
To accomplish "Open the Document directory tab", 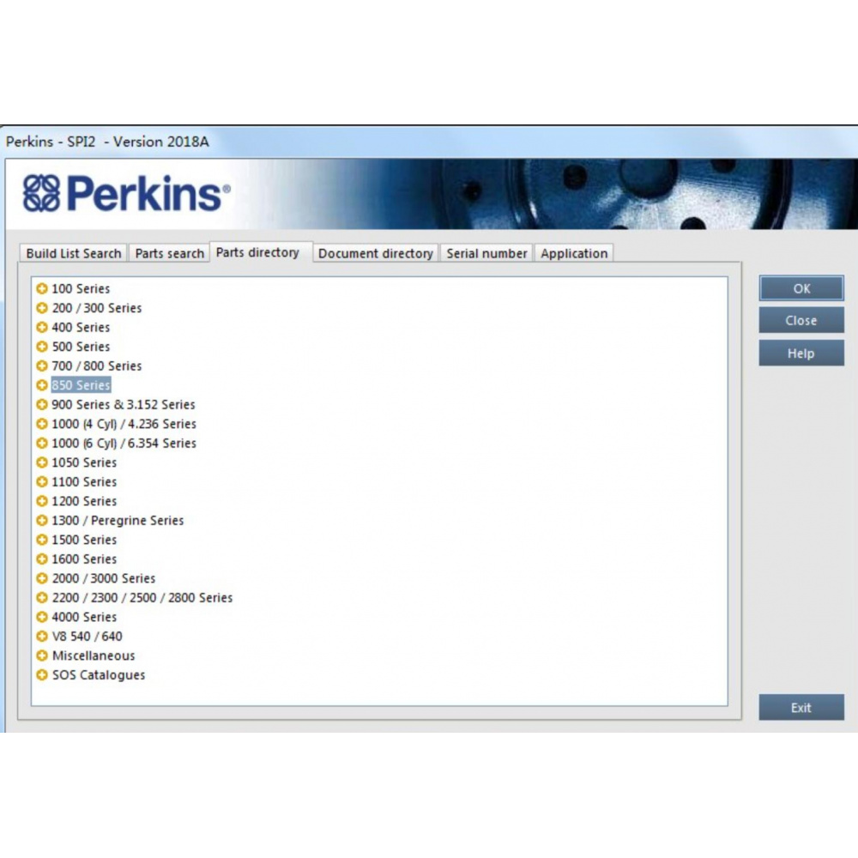I will tap(376, 253).
